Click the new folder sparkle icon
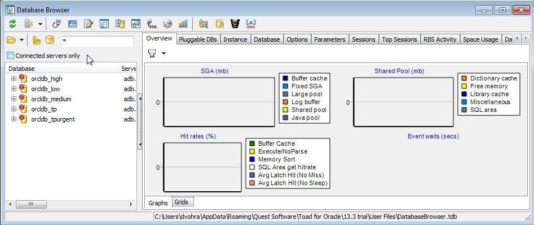Viewport: 534px width, 225px height. [x=37, y=40]
